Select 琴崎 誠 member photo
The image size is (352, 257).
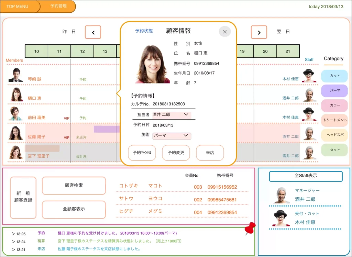click(x=15, y=76)
